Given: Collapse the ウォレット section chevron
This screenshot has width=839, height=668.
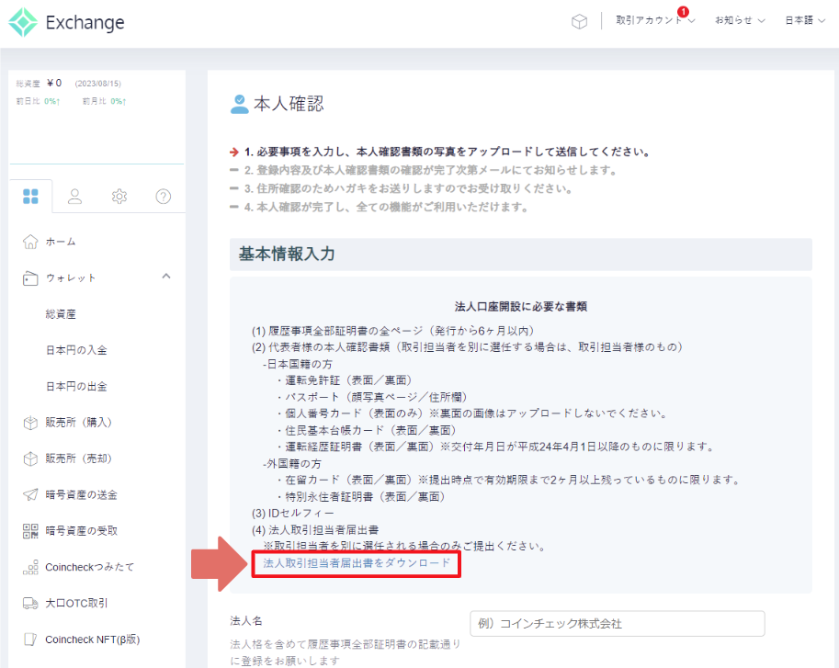Looking at the screenshot, I should click(x=166, y=277).
